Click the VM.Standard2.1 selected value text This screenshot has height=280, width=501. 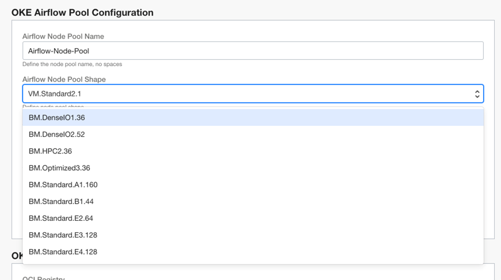(59, 94)
